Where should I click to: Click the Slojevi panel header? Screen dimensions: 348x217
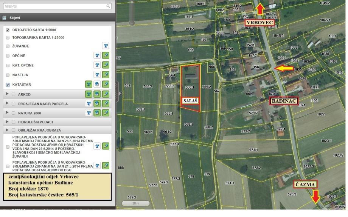pos(58,18)
